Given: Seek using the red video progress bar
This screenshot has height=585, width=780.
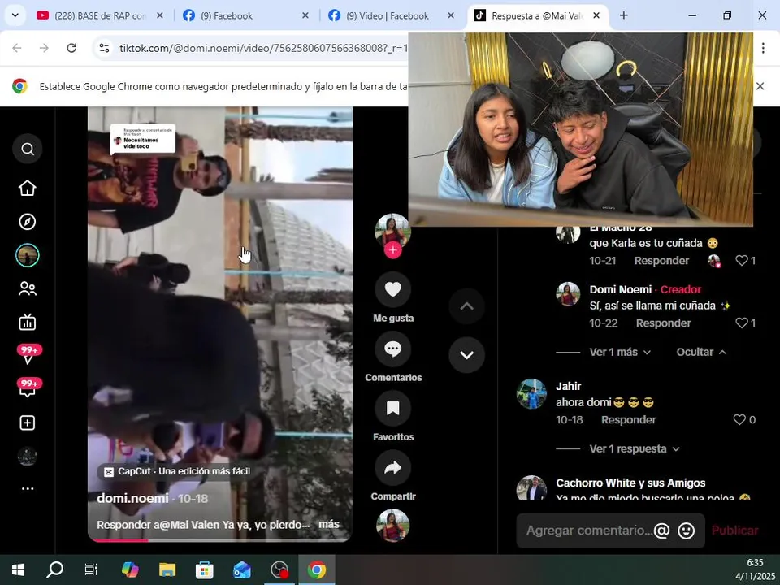Looking at the screenshot, I should [x=219, y=539].
